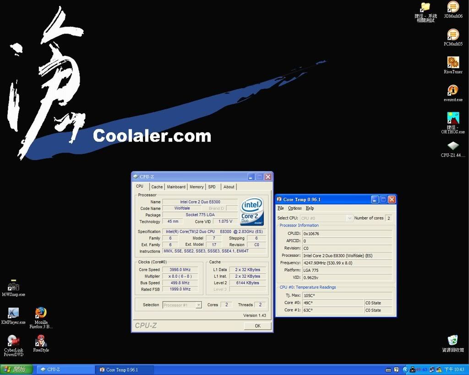Click Core Temp temperature tray readout
The image size is (469, 375).
click(422, 370)
